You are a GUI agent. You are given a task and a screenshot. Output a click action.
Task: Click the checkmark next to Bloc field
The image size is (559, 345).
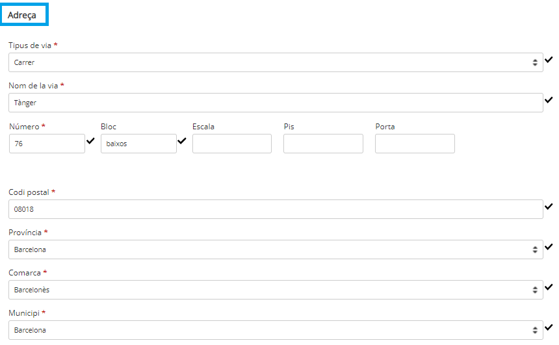pyautogui.click(x=182, y=140)
